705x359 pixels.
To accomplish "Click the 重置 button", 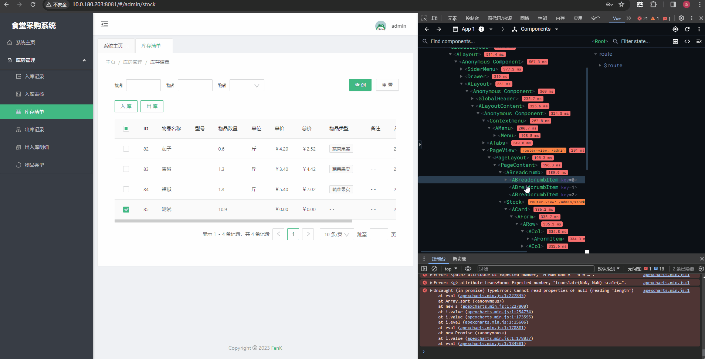I will pos(387,85).
